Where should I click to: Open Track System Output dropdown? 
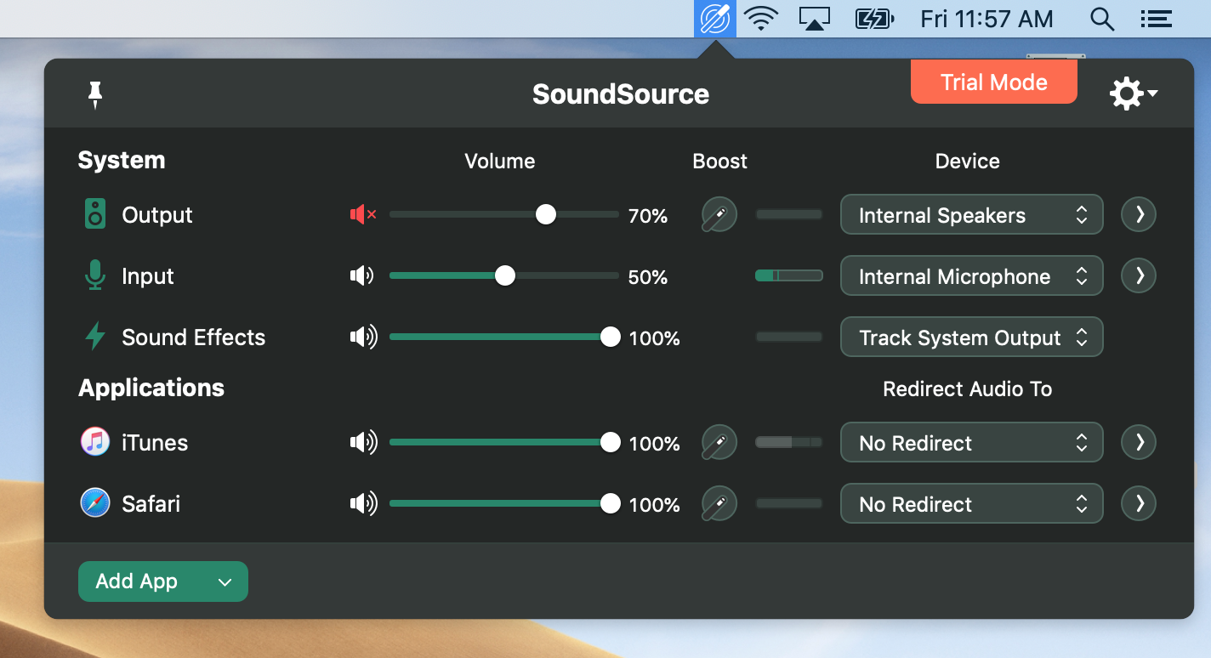point(972,337)
